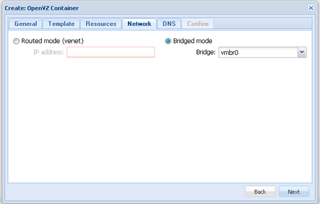This screenshot has width=320, height=204.
Task: Go to the Resources tab
Action: tap(101, 24)
